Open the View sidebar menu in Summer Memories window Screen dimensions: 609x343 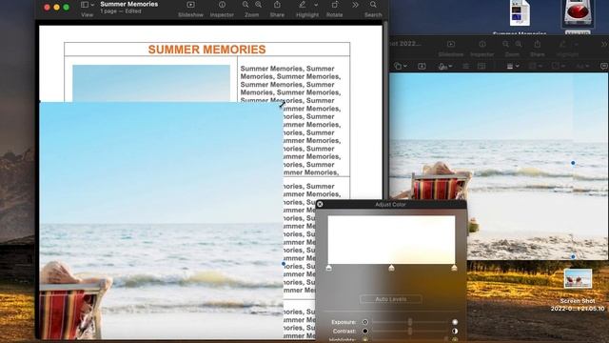[x=87, y=5]
